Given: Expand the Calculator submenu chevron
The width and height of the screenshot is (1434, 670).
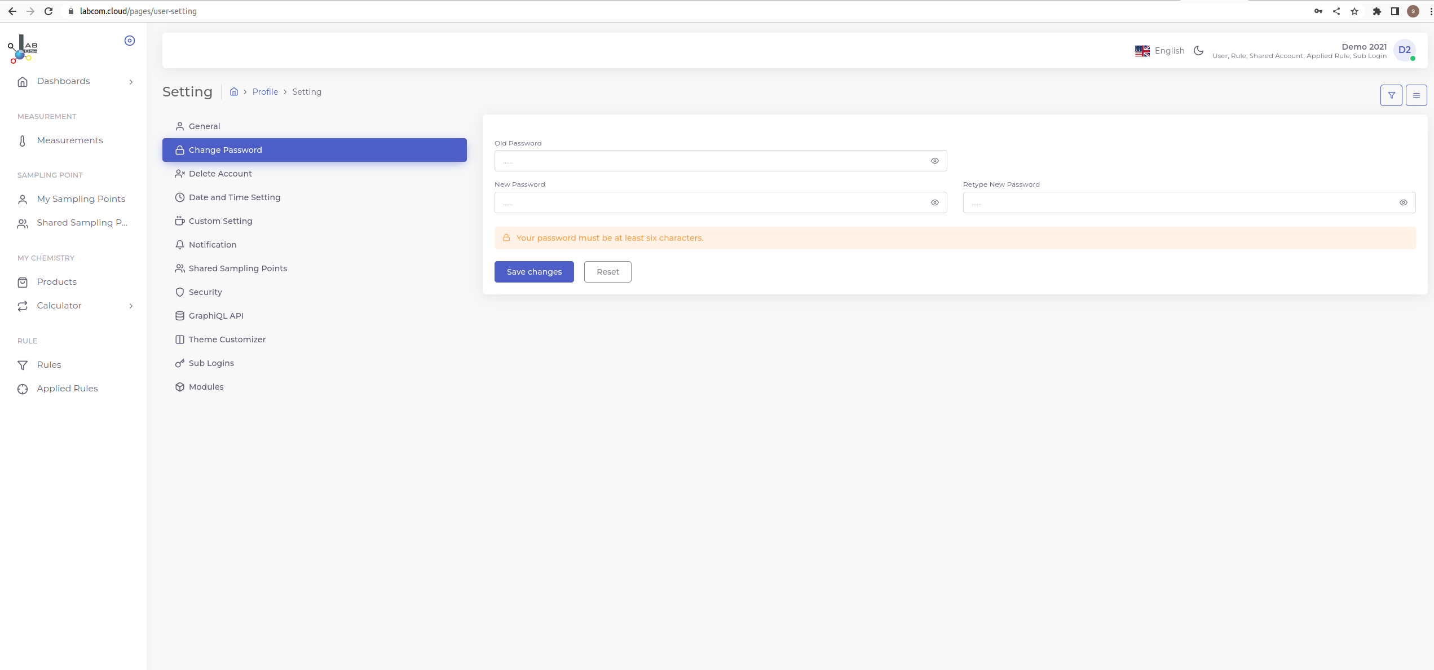Looking at the screenshot, I should [131, 306].
